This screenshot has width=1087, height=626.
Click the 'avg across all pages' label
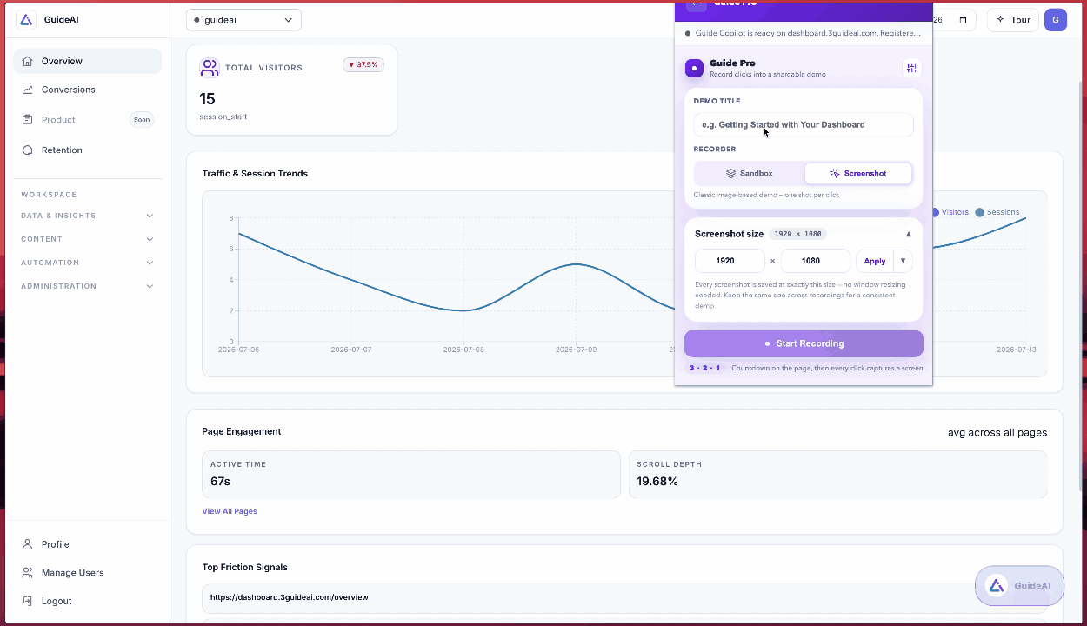(x=997, y=432)
